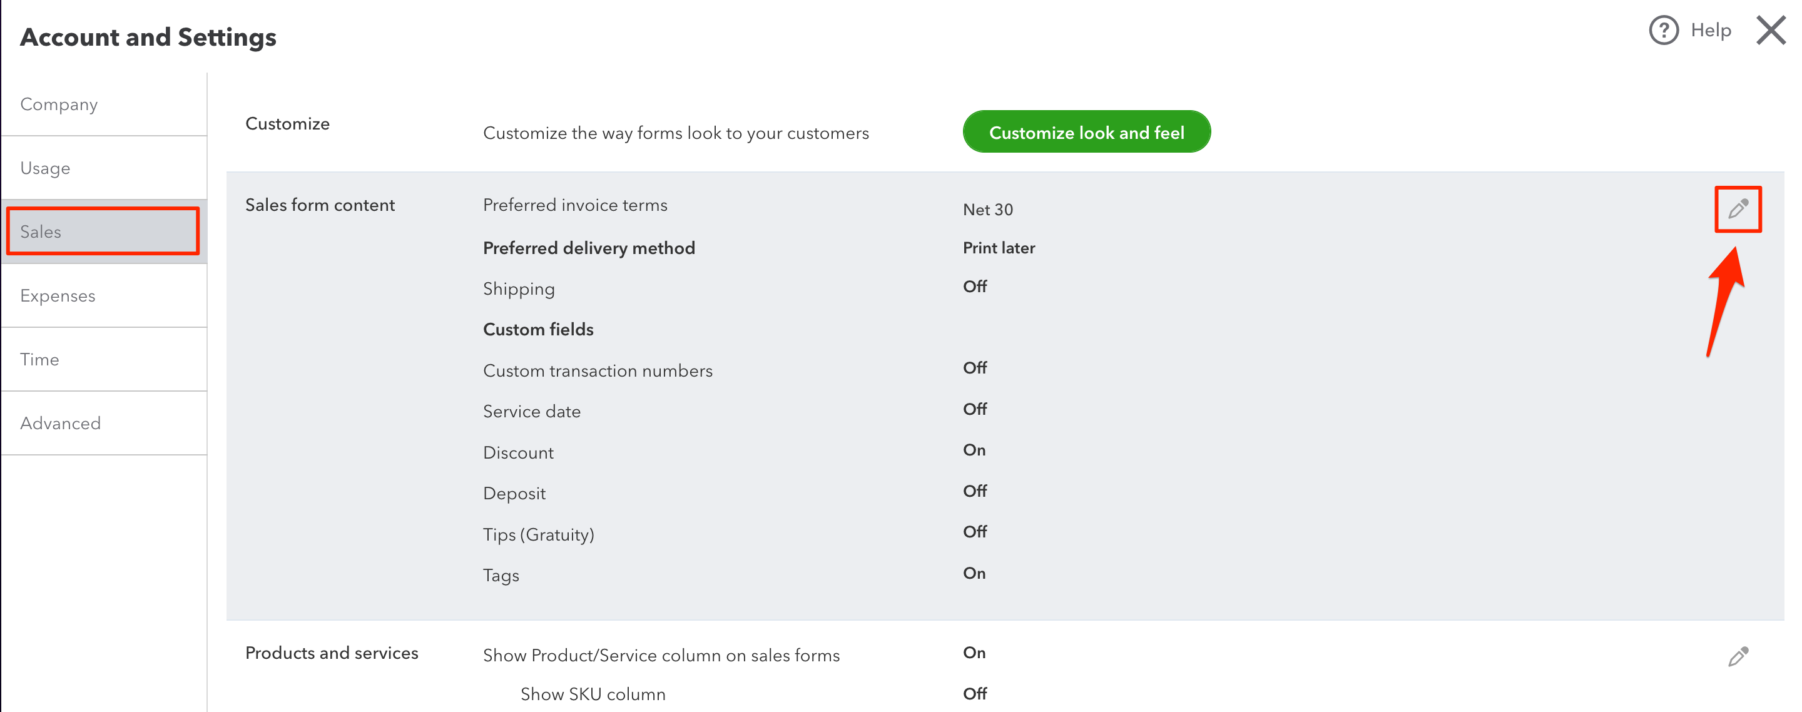The image size is (1802, 712).
Task: Click the Sales form content edit pencil
Action: pyautogui.click(x=1738, y=208)
